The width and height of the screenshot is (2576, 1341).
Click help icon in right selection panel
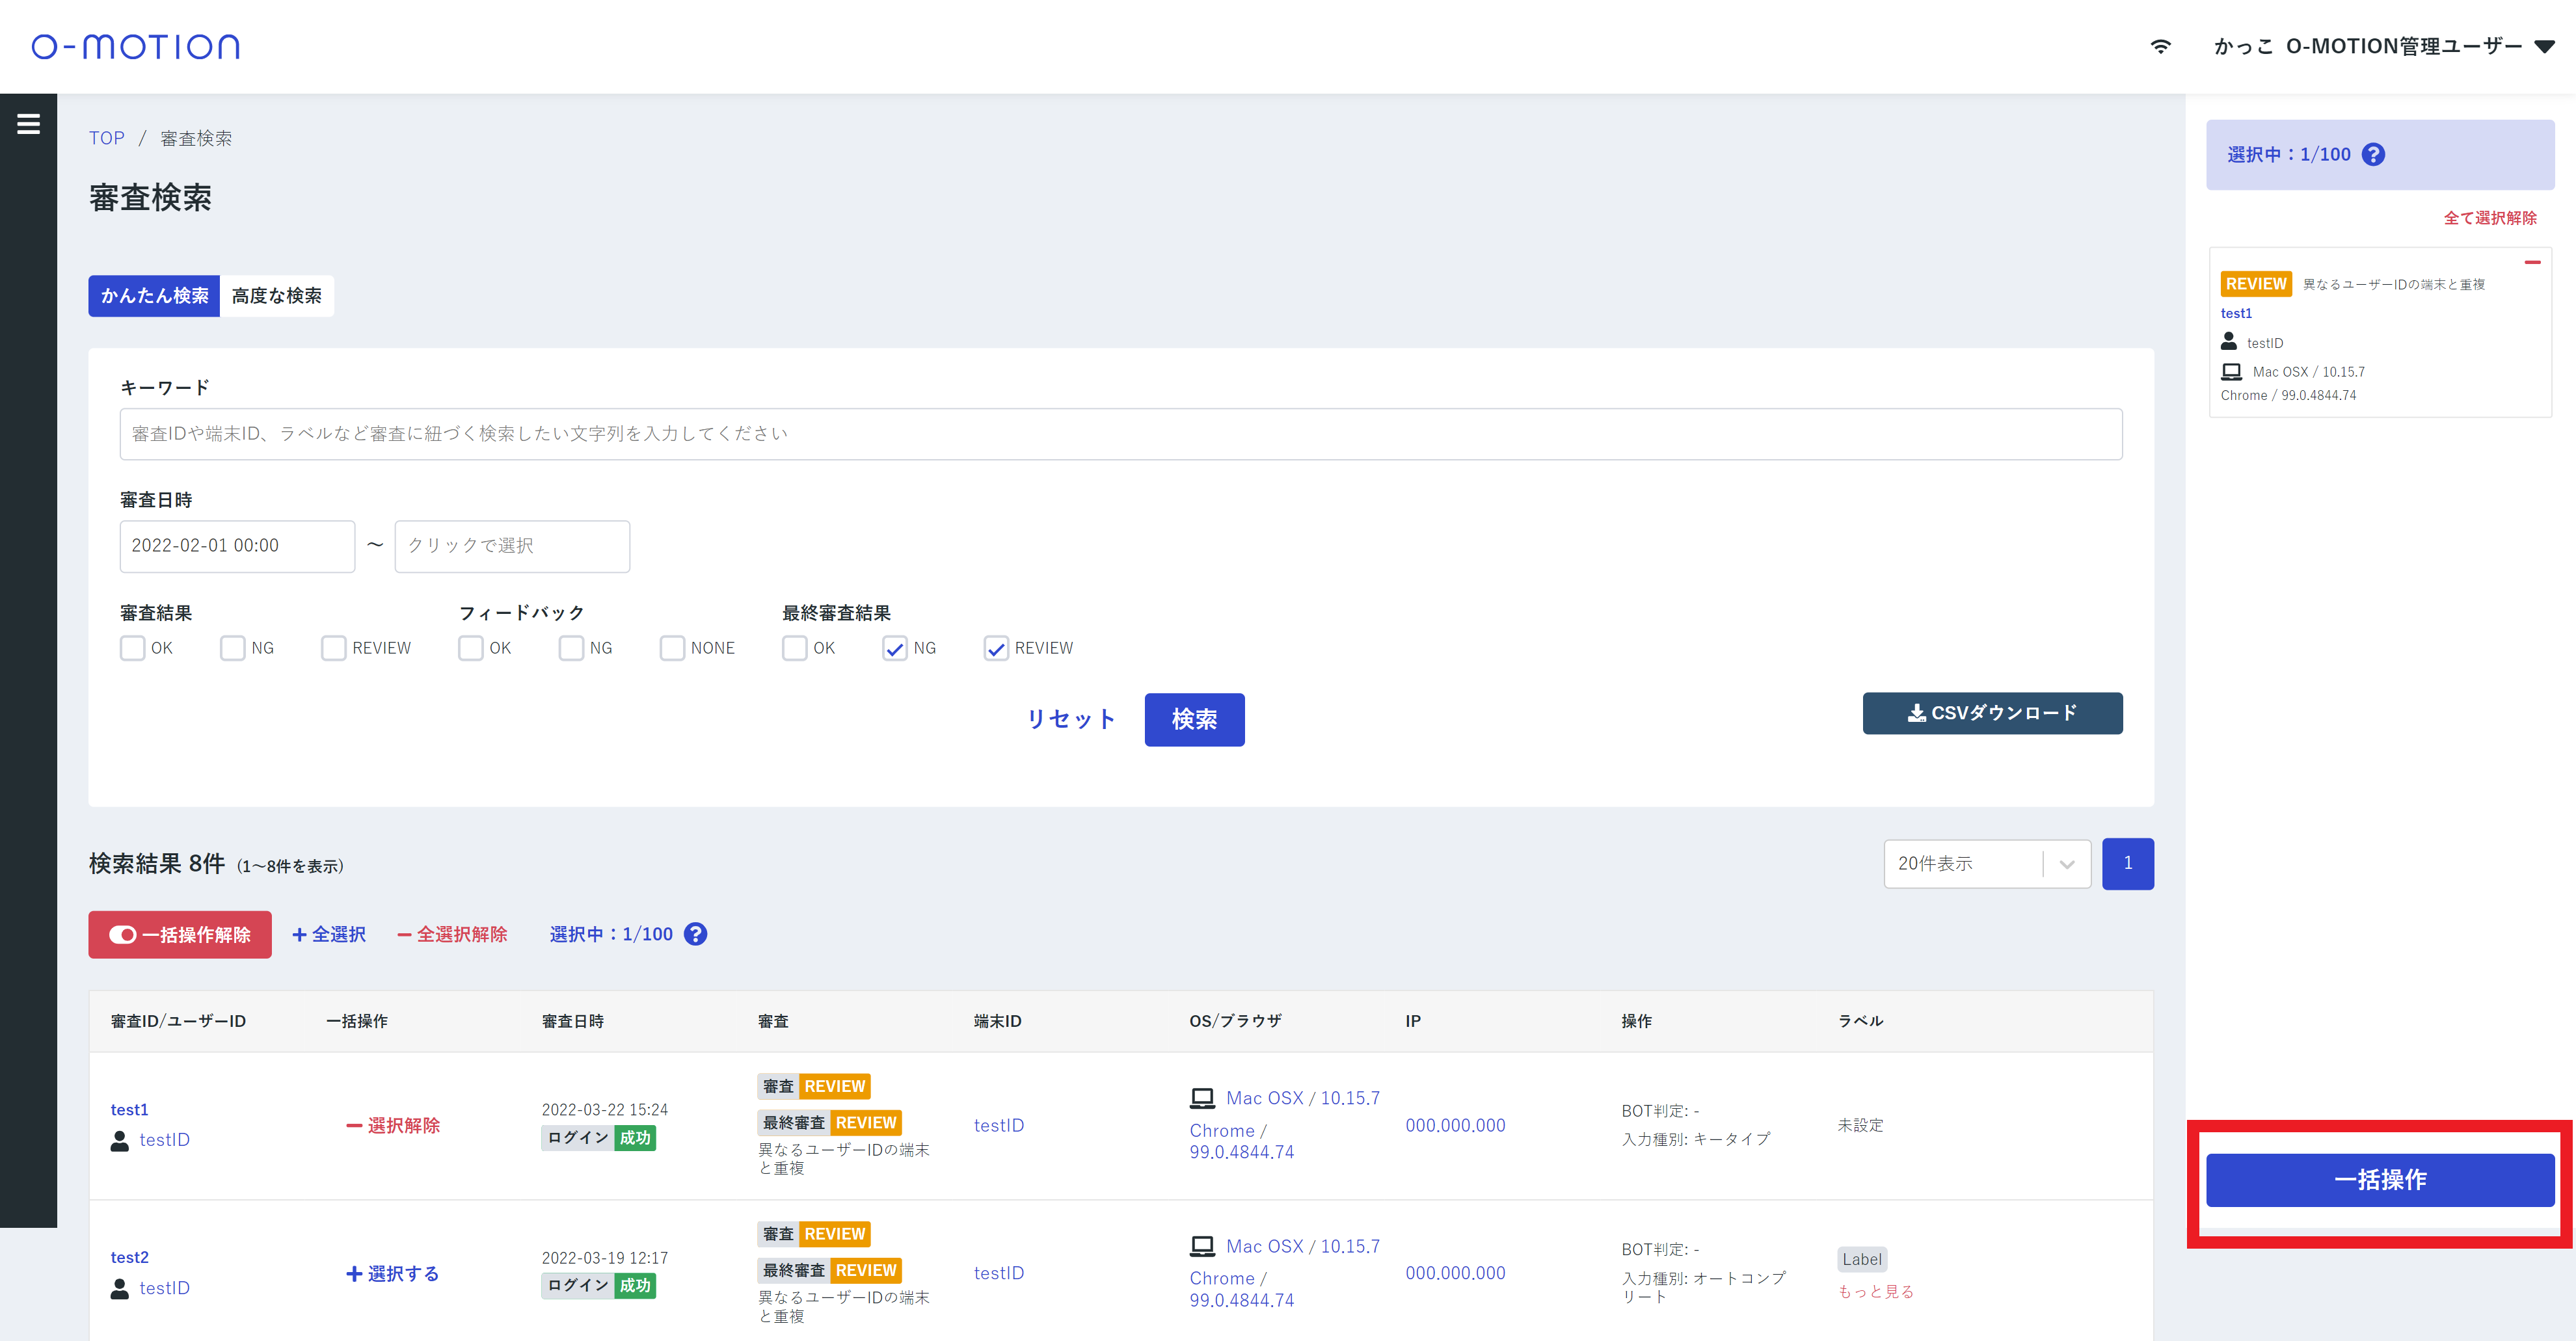tap(2373, 155)
